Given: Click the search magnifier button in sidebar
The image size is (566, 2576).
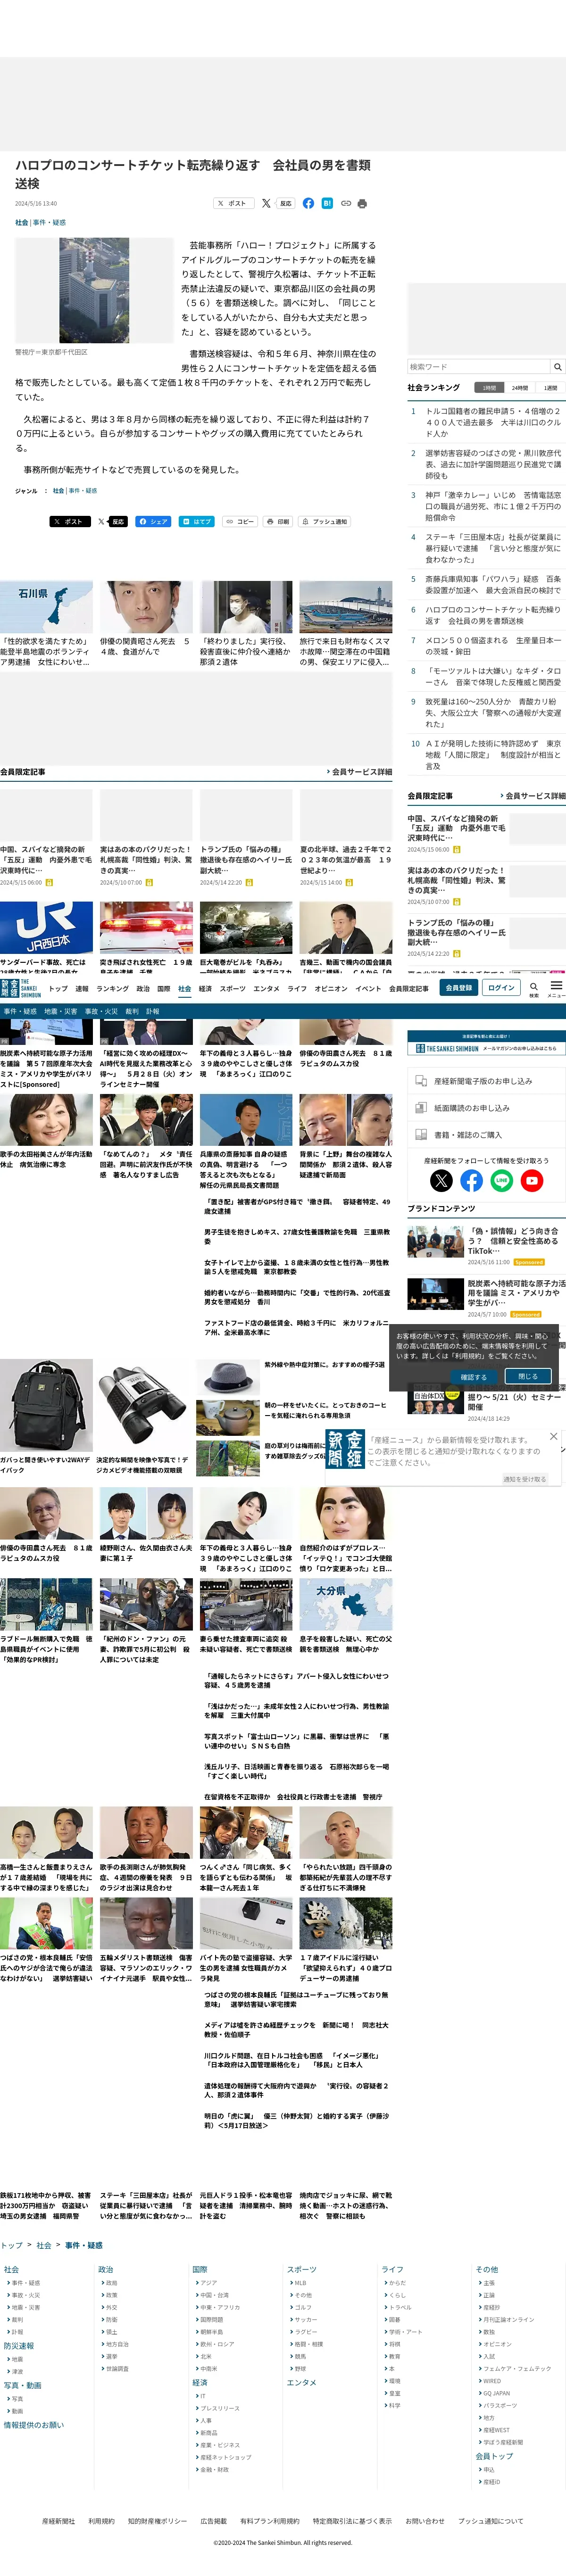Looking at the screenshot, I should (x=558, y=367).
